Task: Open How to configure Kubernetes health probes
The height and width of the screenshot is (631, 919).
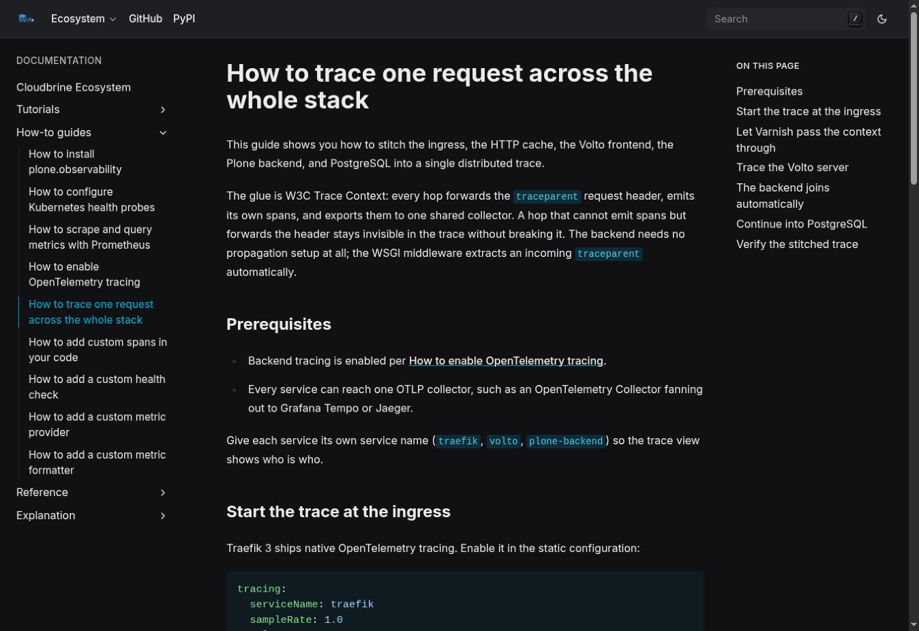Action: coord(91,200)
